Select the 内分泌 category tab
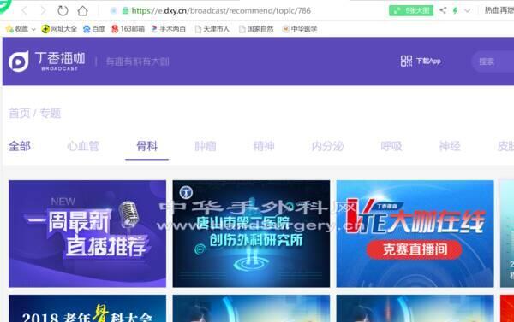This screenshot has width=514, height=322. coord(327,146)
